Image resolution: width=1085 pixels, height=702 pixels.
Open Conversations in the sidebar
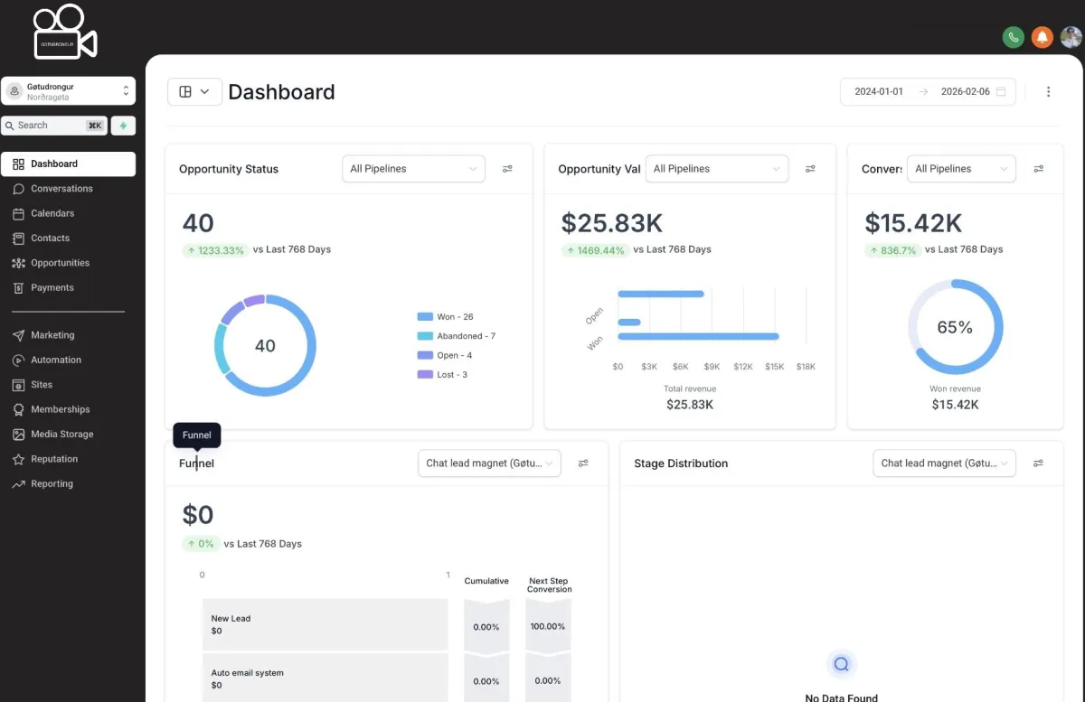coord(61,189)
